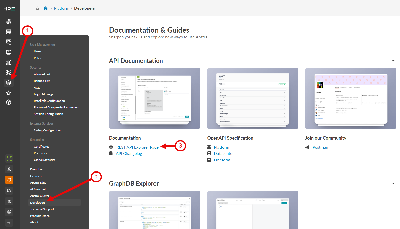Open Receivers under Streaming
Image resolution: width=400 pixels, height=229 pixels.
click(x=40, y=153)
